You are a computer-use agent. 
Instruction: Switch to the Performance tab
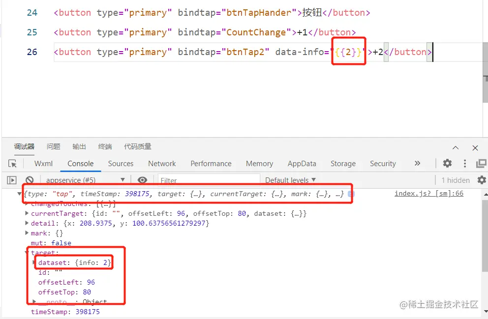point(211,164)
